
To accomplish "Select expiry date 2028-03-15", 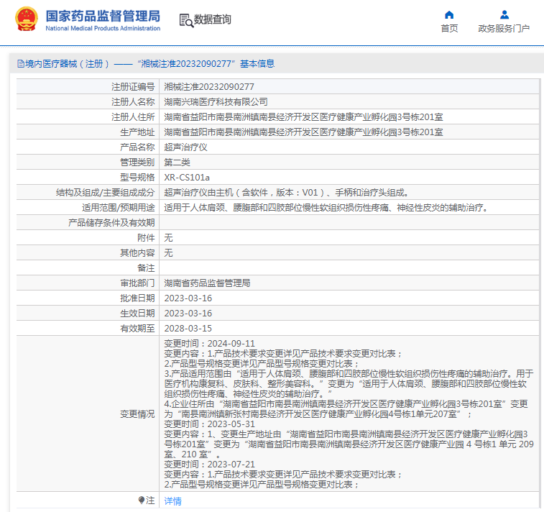I will click(x=188, y=329).
